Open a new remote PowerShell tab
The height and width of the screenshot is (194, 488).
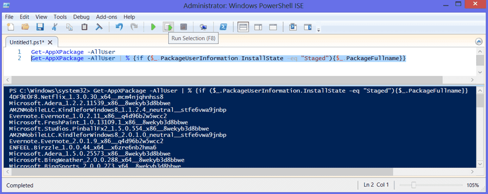(203, 27)
